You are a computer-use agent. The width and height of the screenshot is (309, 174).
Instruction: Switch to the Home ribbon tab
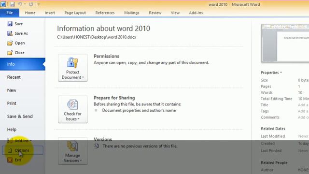point(30,13)
